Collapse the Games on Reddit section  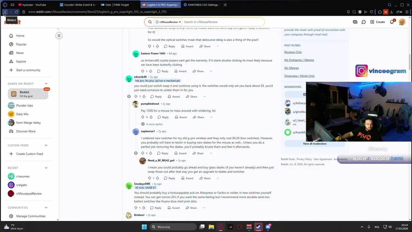(46, 84)
